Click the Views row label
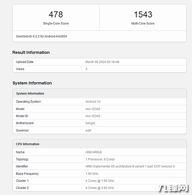 20,69
